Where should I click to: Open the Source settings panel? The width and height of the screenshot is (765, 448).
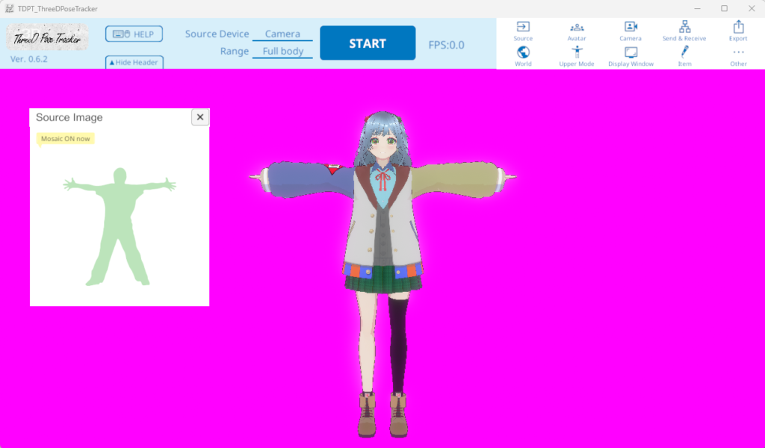click(x=523, y=31)
